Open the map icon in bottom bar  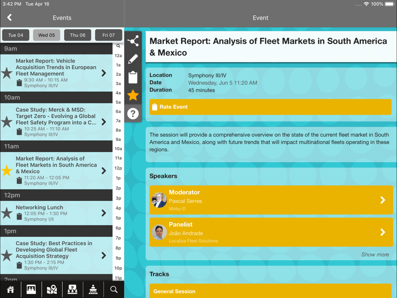click(x=52, y=289)
